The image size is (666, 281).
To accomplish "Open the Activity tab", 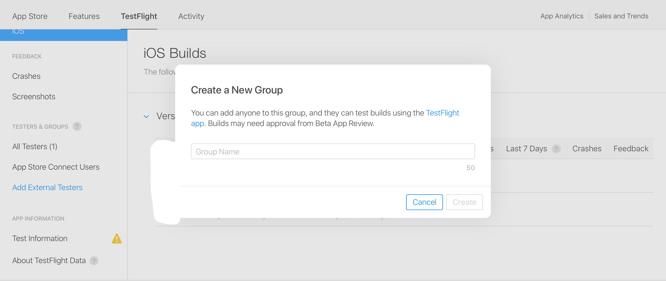I will click(191, 16).
